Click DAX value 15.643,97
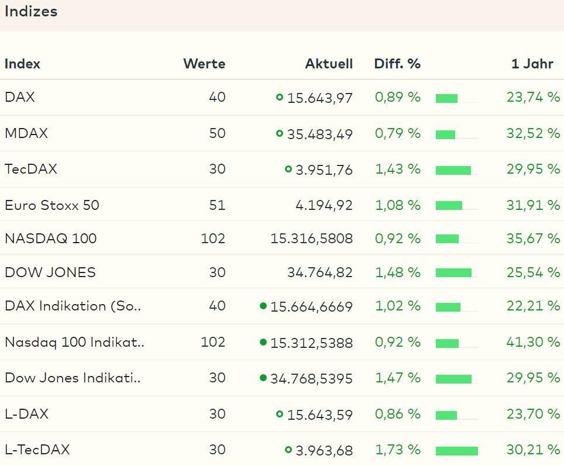The width and height of the screenshot is (564, 466). pyautogui.click(x=320, y=98)
